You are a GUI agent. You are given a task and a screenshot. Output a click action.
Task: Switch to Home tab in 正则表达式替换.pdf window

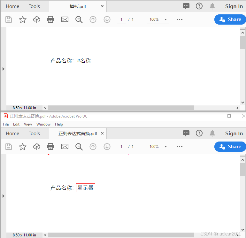coord(12,133)
